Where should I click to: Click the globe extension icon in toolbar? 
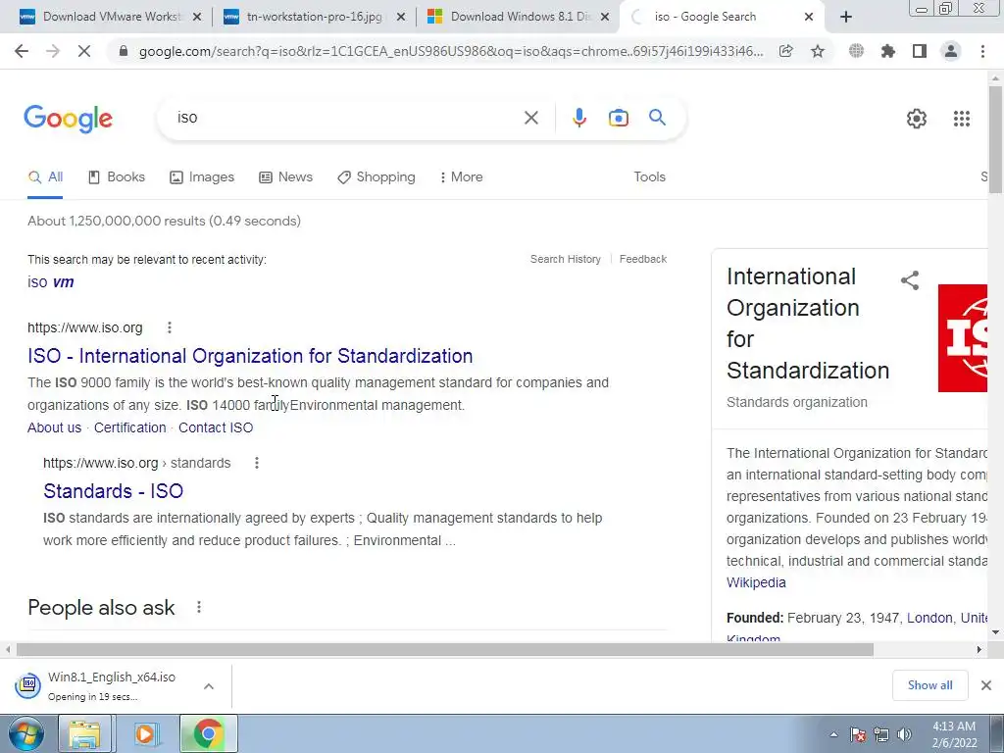coord(856,51)
